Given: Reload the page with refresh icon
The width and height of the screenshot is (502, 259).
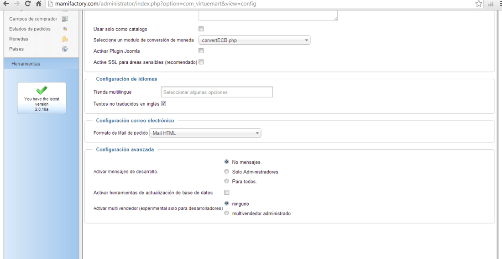Looking at the screenshot, I should pyautogui.click(x=28, y=4).
